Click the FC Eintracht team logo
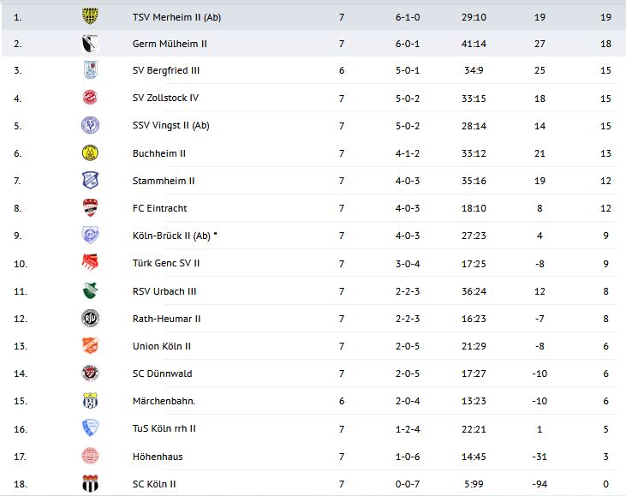The image size is (626, 496). pyautogui.click(x=90, y=208)
